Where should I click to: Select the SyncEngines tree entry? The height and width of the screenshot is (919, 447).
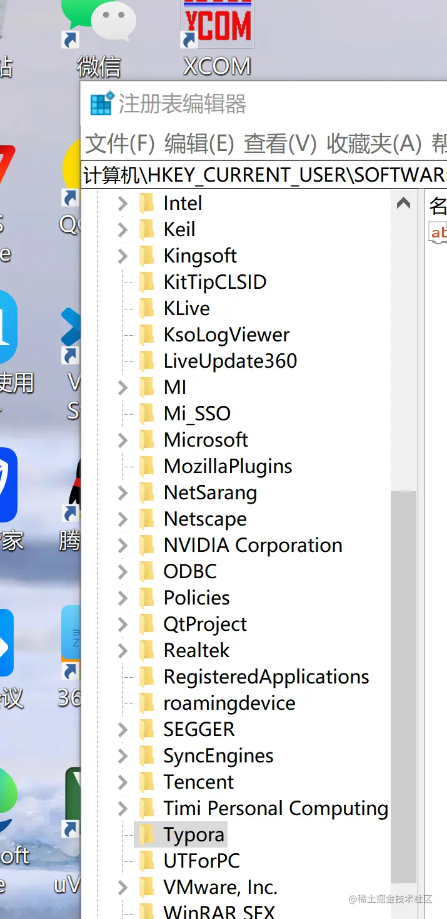point(218,755)
